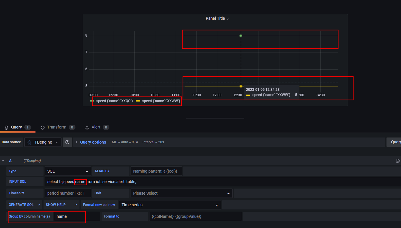This screenshot has height=228, width=401.
Task: Duplicate query A using the copy icon
Action: (398, 160)
